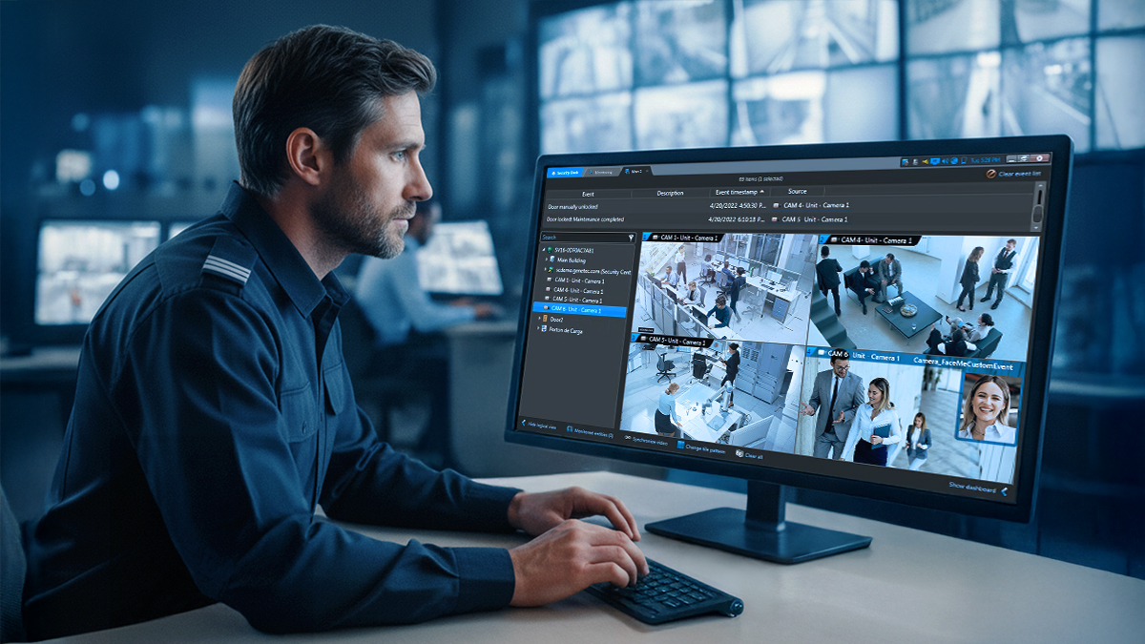Click Show dashboard

(978, 487)
